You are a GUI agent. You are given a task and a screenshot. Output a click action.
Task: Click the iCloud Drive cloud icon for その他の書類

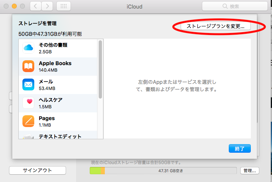28,48
